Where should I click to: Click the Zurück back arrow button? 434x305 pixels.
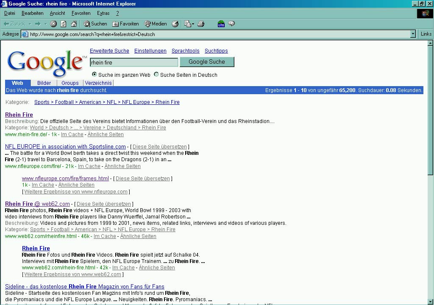click(14, 24)
